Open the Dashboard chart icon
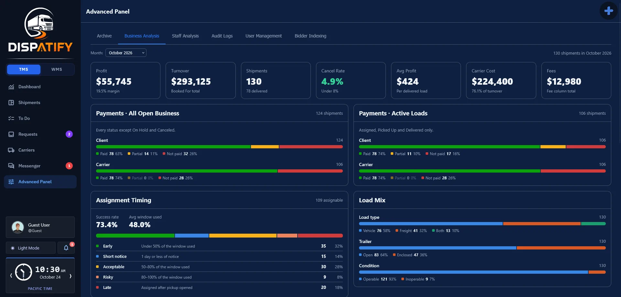This screenshot has height=297, width=621. click(x=11, y=87)
